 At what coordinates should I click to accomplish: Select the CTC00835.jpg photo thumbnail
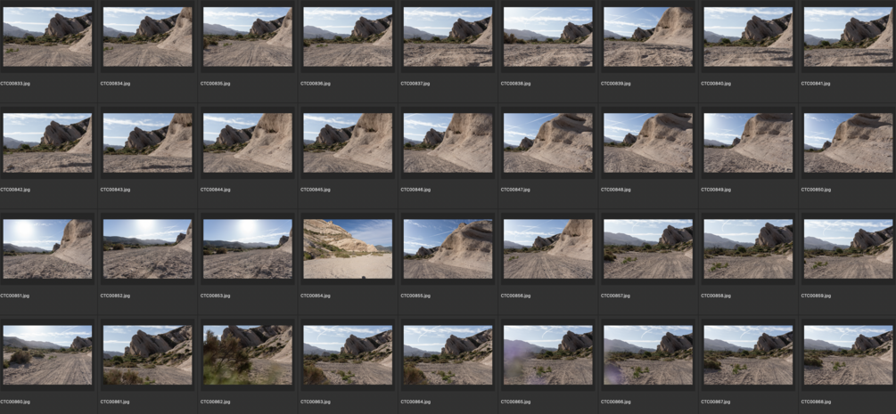[x=248, y=37]
